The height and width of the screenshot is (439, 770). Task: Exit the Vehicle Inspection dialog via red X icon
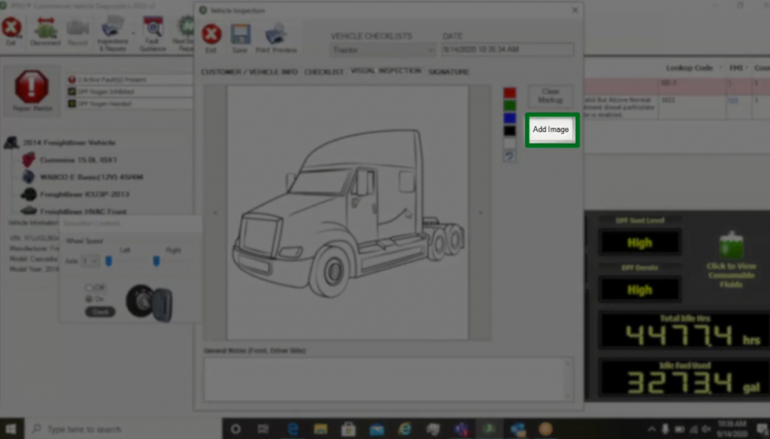point(211,35)
